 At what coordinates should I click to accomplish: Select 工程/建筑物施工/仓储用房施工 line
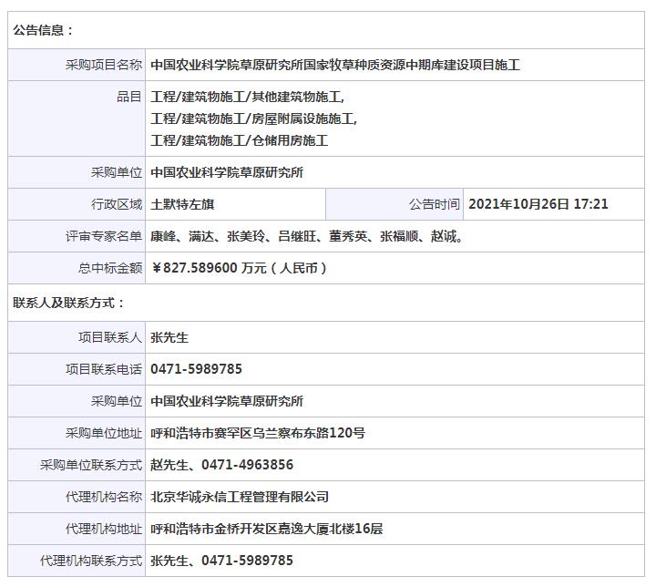(x=240, y=140)
